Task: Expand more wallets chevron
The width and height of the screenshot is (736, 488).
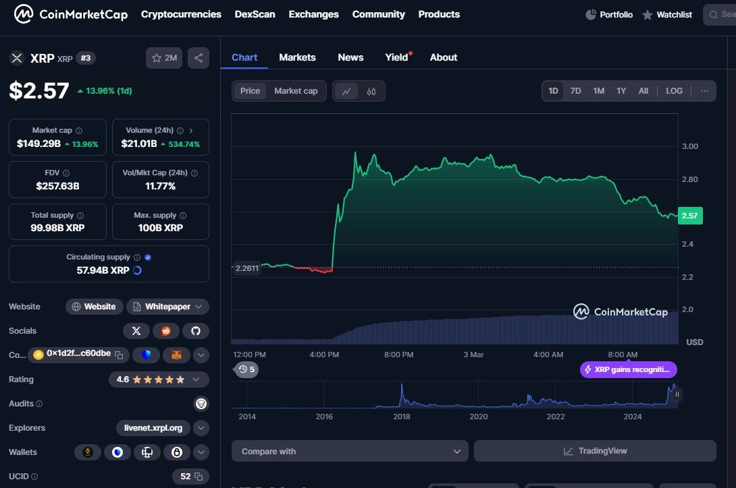Action: click(x=201, y=452)
